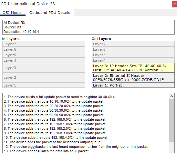
Task: Click line adding route 20.20.20.0/24
Action: tap(54, 106)
